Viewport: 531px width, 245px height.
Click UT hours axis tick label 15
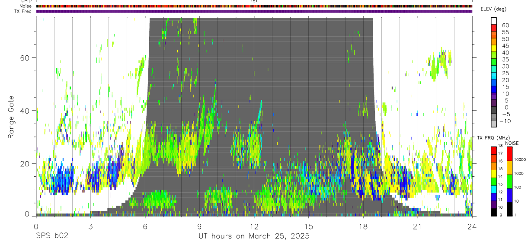click(x=309, y=226)
